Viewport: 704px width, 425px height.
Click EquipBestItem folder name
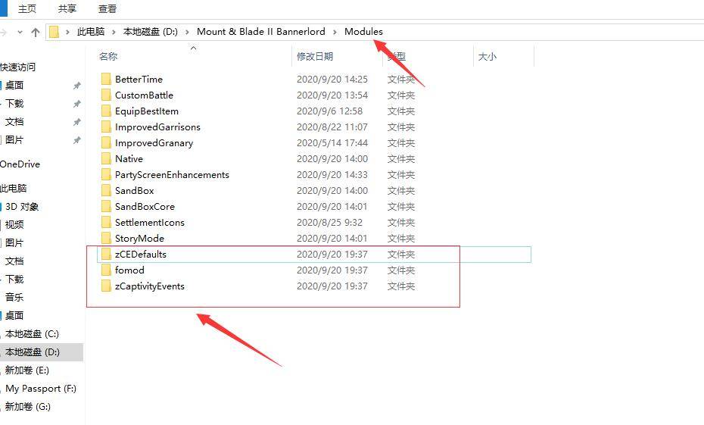point(147,111)
